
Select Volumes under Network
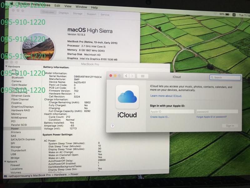[16, 173]
